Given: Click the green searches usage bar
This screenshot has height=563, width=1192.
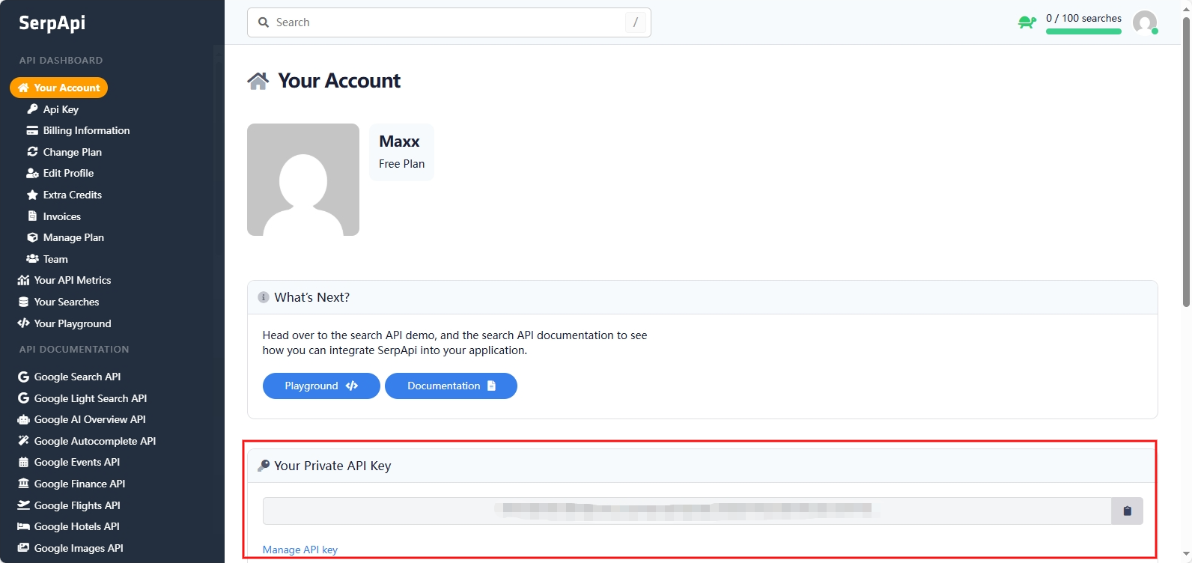Looking at the screenshot, I should (x=1083, y=31).
